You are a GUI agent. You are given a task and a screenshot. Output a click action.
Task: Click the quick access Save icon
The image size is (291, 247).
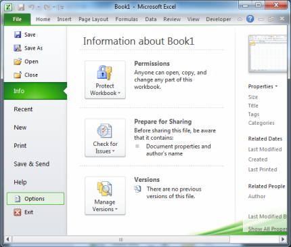21,7
